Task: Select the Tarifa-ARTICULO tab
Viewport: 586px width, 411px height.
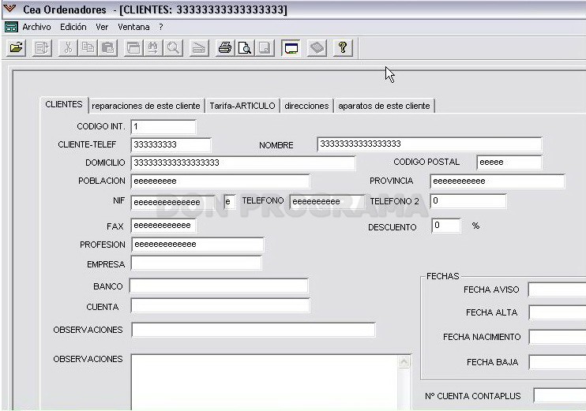Action: [x=242, y=106]
